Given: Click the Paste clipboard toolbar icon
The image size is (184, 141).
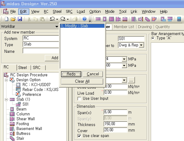Looking at the screenshot, I should (42, 19).
